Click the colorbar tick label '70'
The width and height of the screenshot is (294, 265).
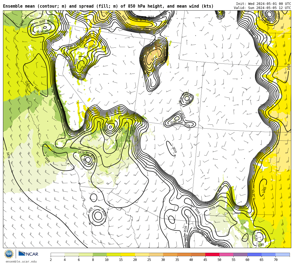tap(275, 260)
